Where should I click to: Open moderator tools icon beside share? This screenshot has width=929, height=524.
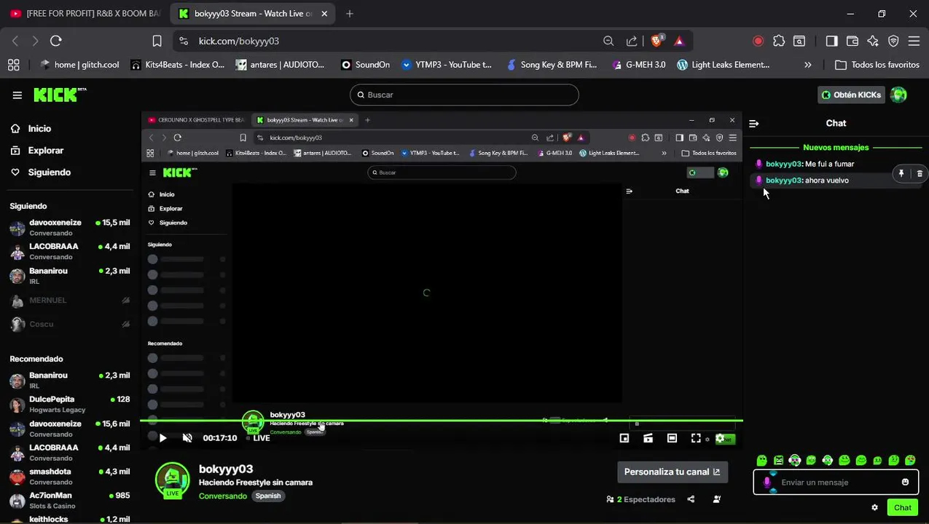coord(717,499)
